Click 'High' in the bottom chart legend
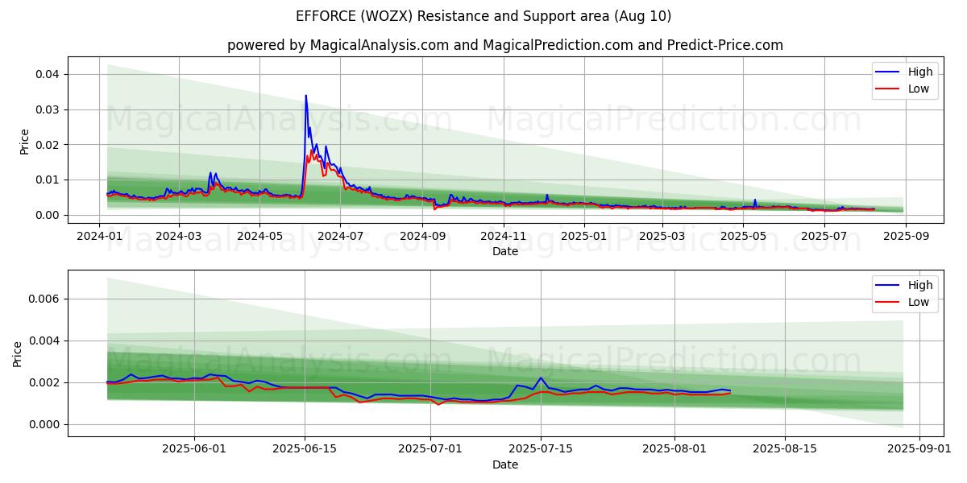This screenshot has width=967, height=483. pyautogui.click(x=920, y=285)
